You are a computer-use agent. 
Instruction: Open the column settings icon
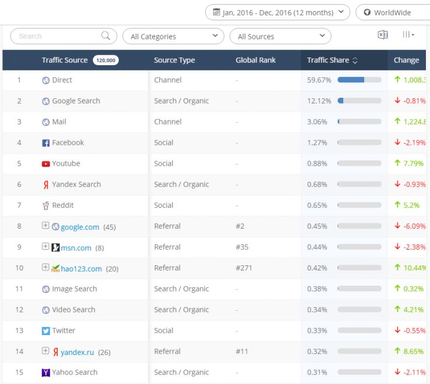408,35
